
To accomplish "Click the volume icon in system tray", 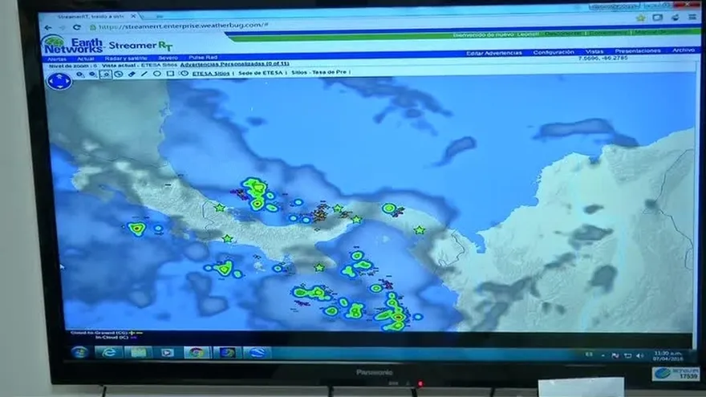I will click(640, 355).
